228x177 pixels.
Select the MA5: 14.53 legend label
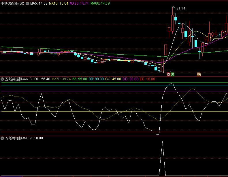[x=39, y=3]
